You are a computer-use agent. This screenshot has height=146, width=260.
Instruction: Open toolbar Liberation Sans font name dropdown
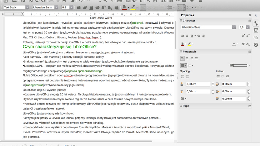56,7
